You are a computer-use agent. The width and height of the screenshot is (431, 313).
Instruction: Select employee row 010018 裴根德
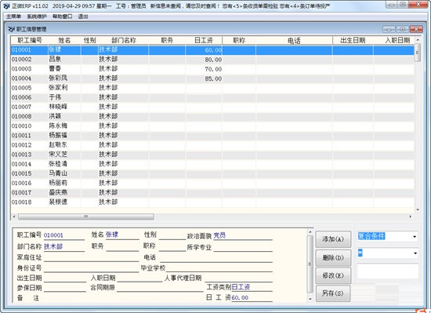coord(212,202)
